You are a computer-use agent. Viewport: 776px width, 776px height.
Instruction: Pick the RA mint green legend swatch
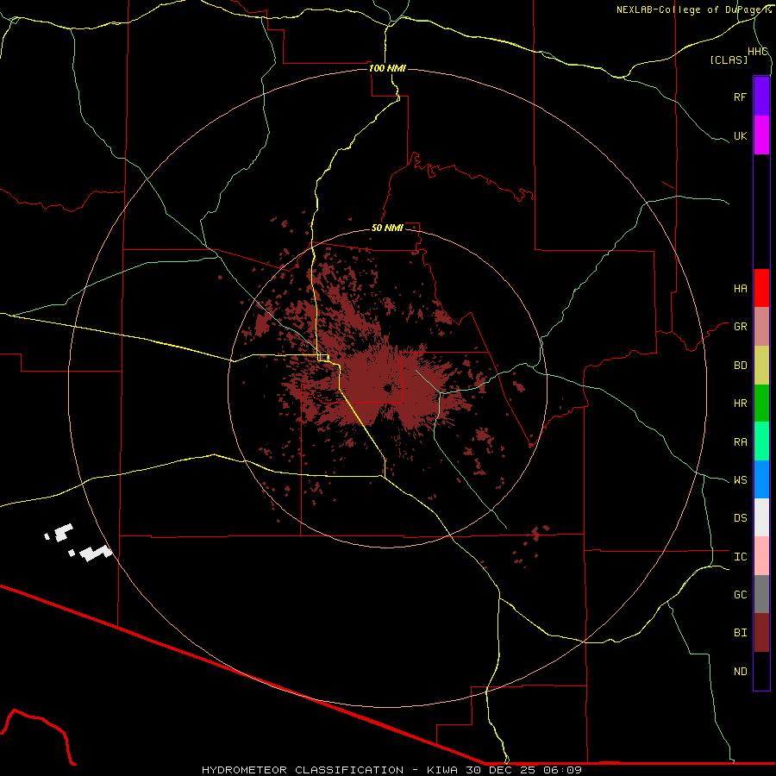761,441
